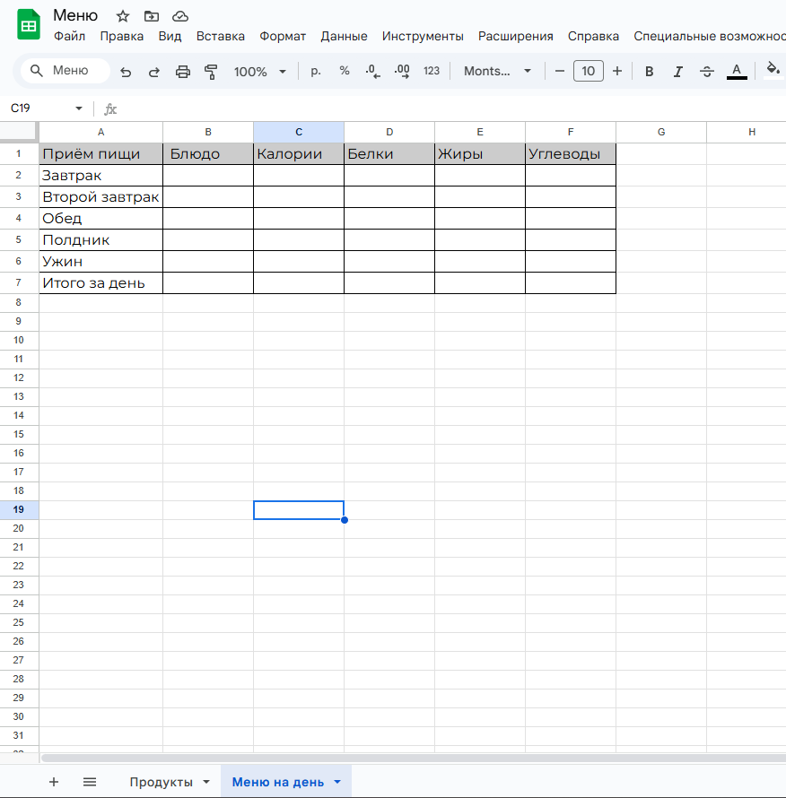Print the spreadsheet
Image resolution: width=786 pixels, height=798 pixels.
(x=183, y=71)
